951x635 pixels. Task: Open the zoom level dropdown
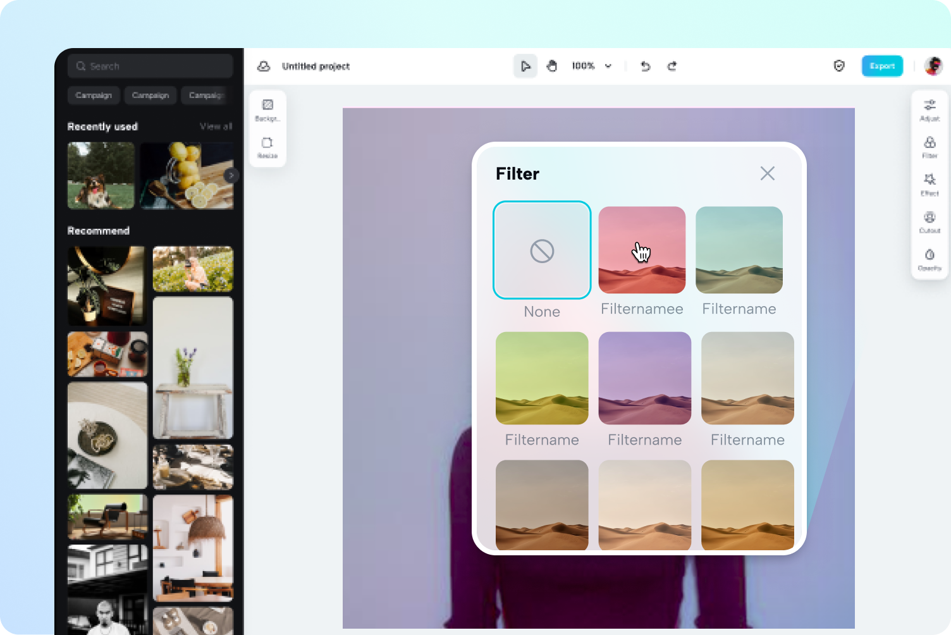click(x=592, y=66)
